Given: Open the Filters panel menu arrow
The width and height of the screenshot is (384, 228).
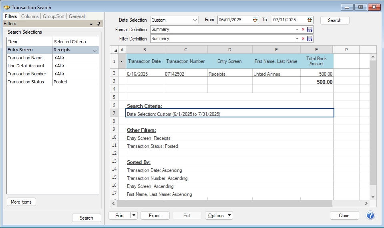Looking at the screenshot, I should tap(91, 24).
